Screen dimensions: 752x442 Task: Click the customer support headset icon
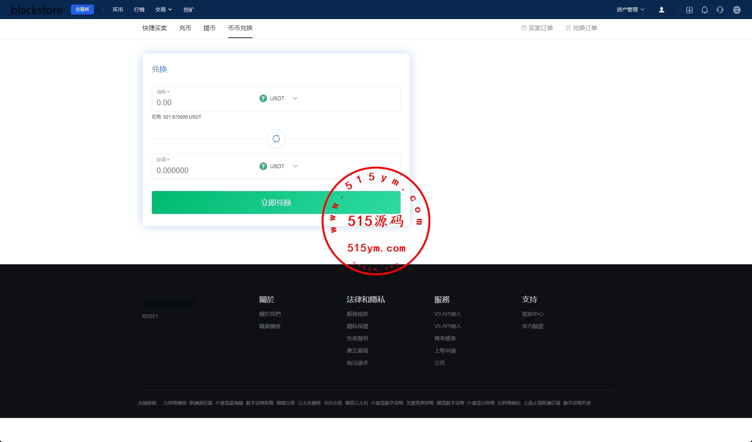(720, 10)
